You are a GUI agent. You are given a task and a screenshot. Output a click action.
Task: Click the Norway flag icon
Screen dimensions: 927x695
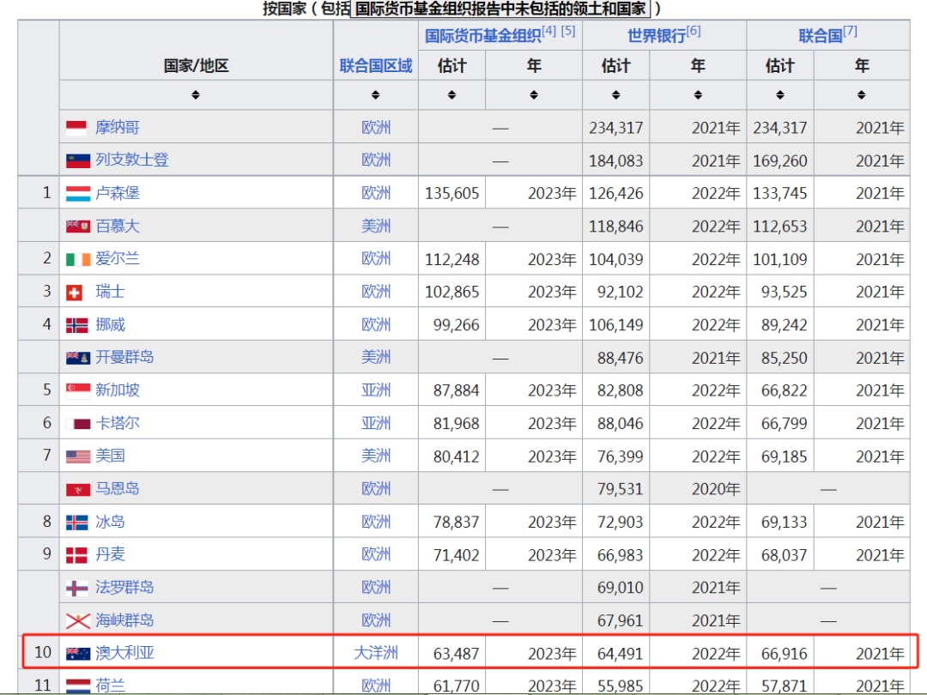click(77, 324)
